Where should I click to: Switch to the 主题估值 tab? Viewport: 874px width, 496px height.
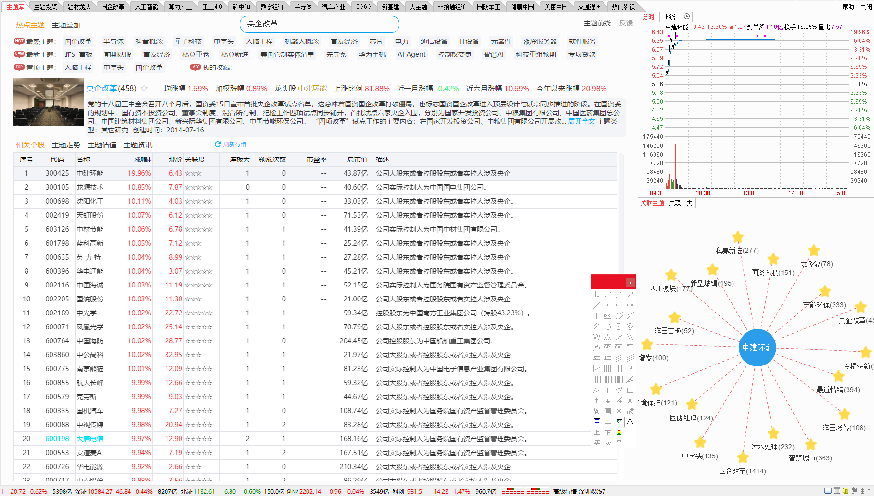(x=102, y=145)
